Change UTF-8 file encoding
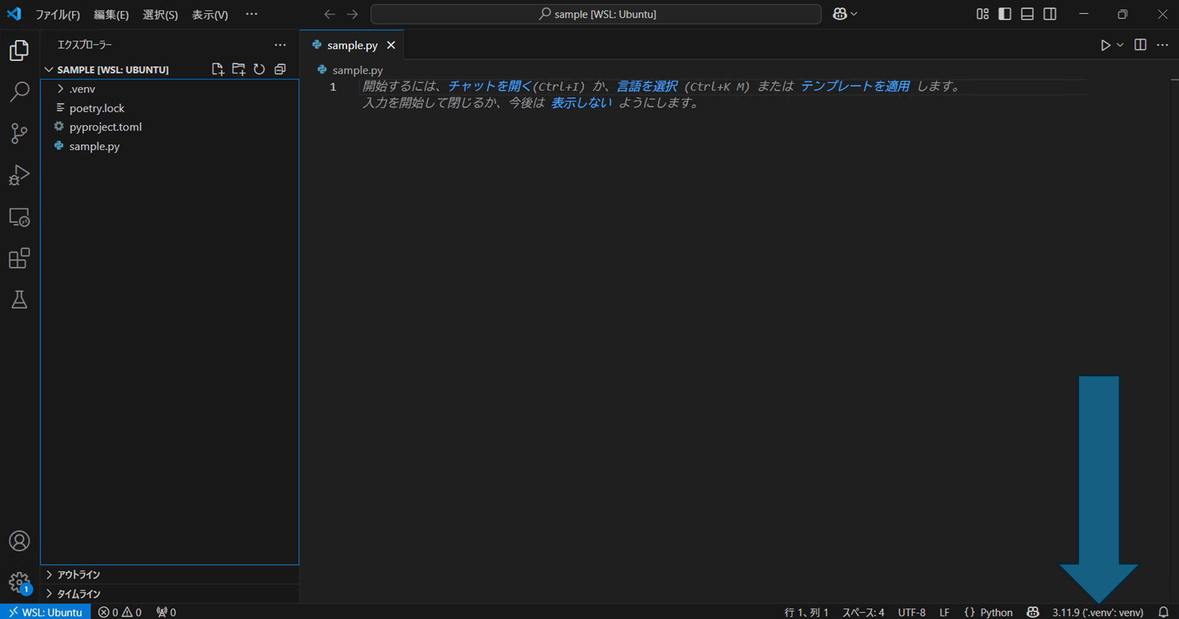1179x619 pixels. 911,613
